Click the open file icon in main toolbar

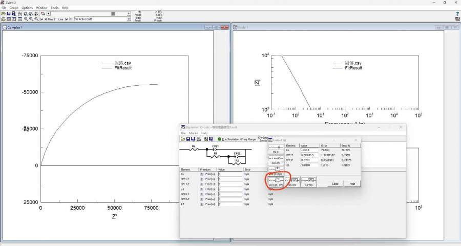click(3, 14)
